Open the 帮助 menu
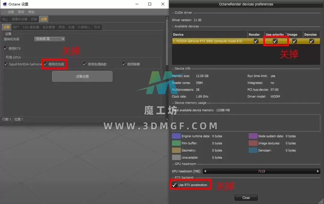Image resolution: width=324 pixels, height=204 pixels. pos(31,12)
